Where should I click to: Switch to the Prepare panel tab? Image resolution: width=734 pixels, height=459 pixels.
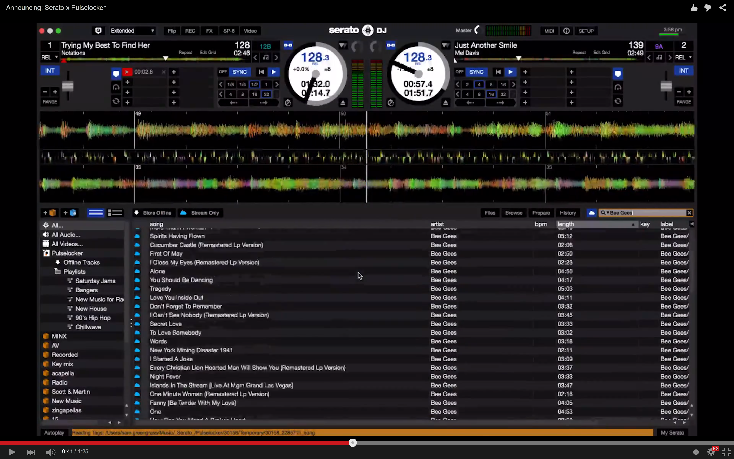coord(541,213)
